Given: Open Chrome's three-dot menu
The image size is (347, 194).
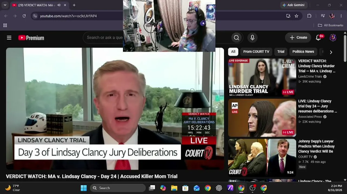Looking at the screenshot, I should (x=341, y=16).
